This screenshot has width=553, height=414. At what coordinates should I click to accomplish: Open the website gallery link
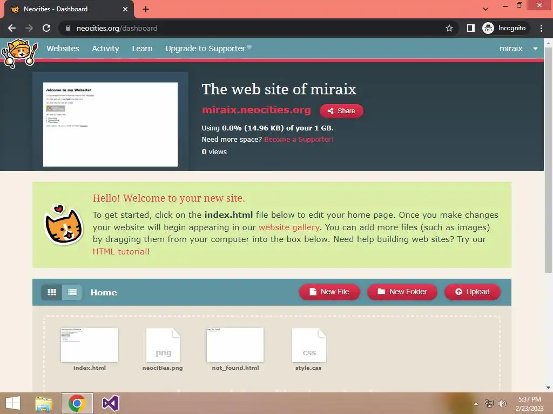click(289, 227)
